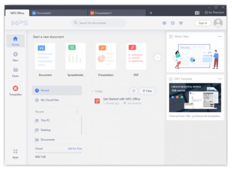Click the What's New panel icon
The image size is (232, 170).
171,37
